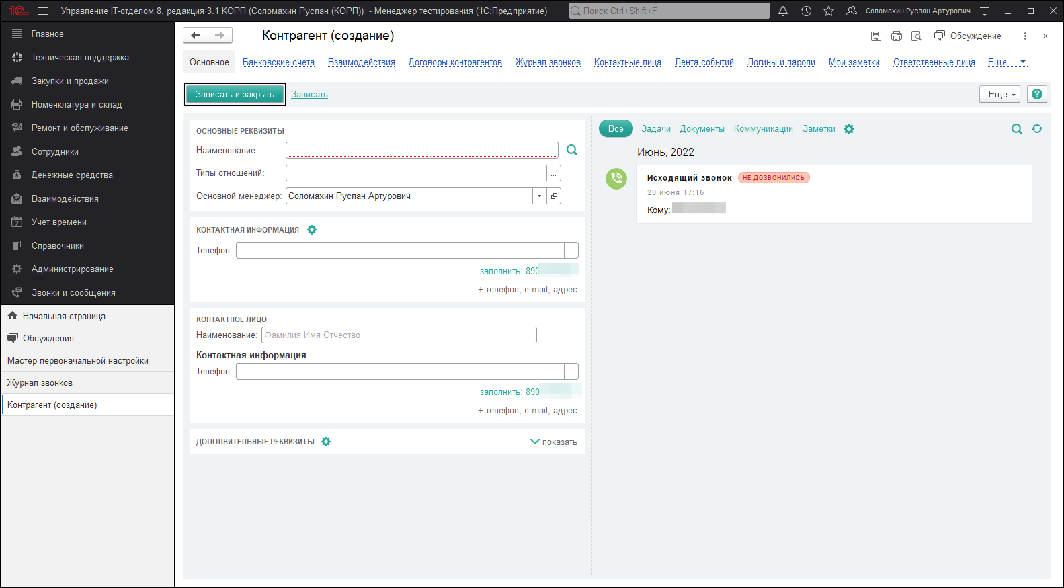The image size is (1064, 588).
Task: Click the print icon in form header
Action: (896, 36)
